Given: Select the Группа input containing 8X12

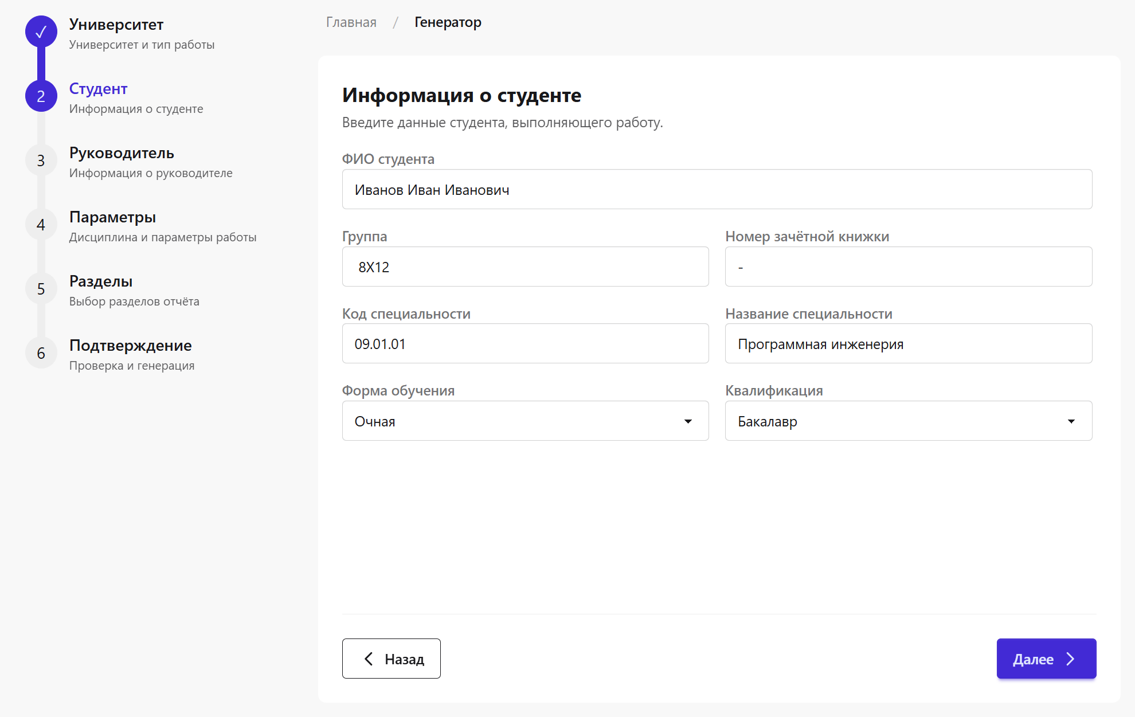Looking at the screenshot, I should [525, 267].
